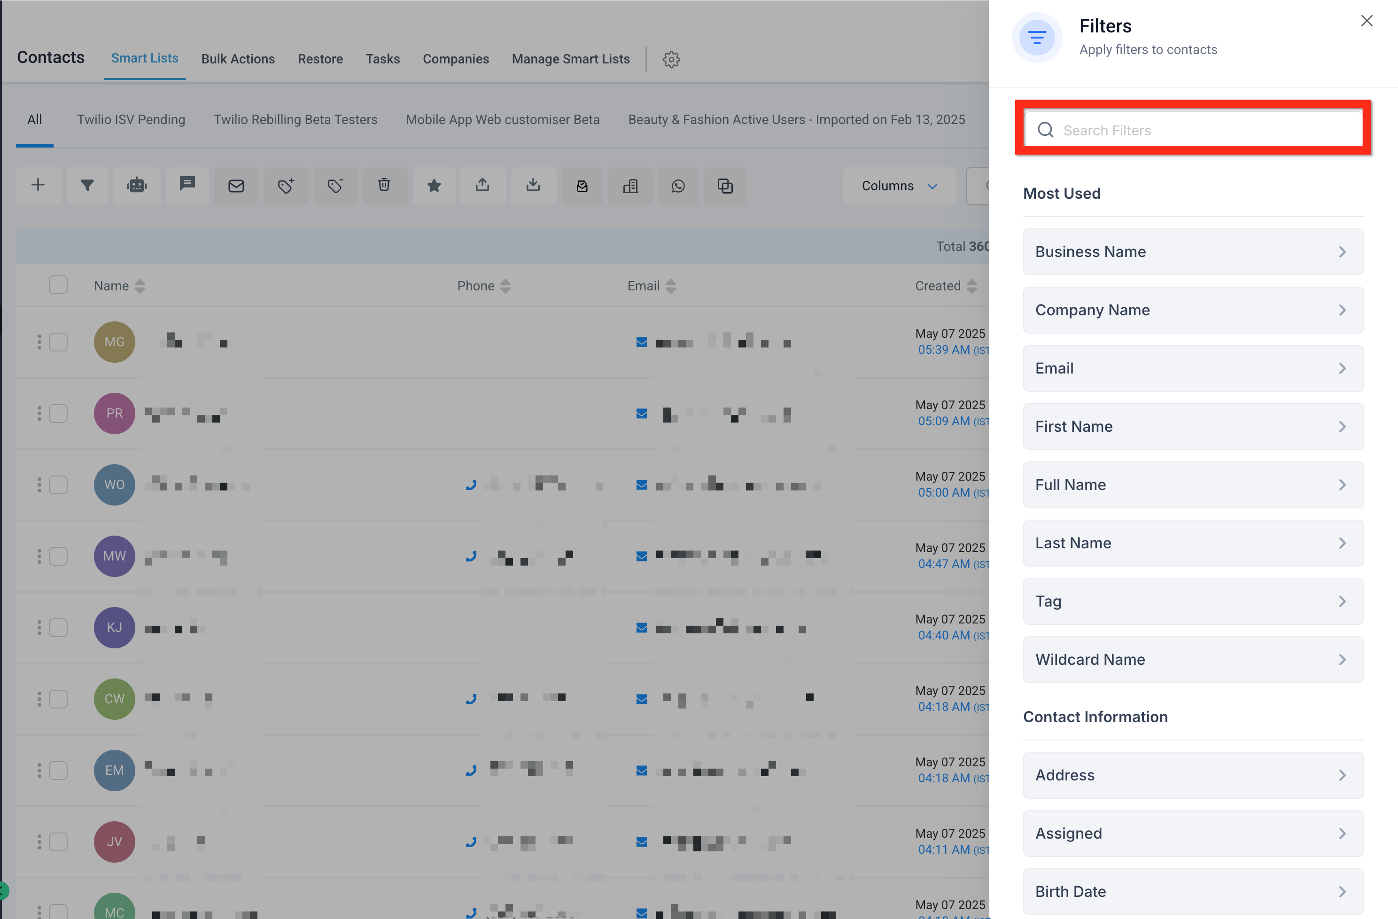Viewport: 1398px width, 919px height.
Task: Select the JV contact checkbox
Action: pos(58,842)
